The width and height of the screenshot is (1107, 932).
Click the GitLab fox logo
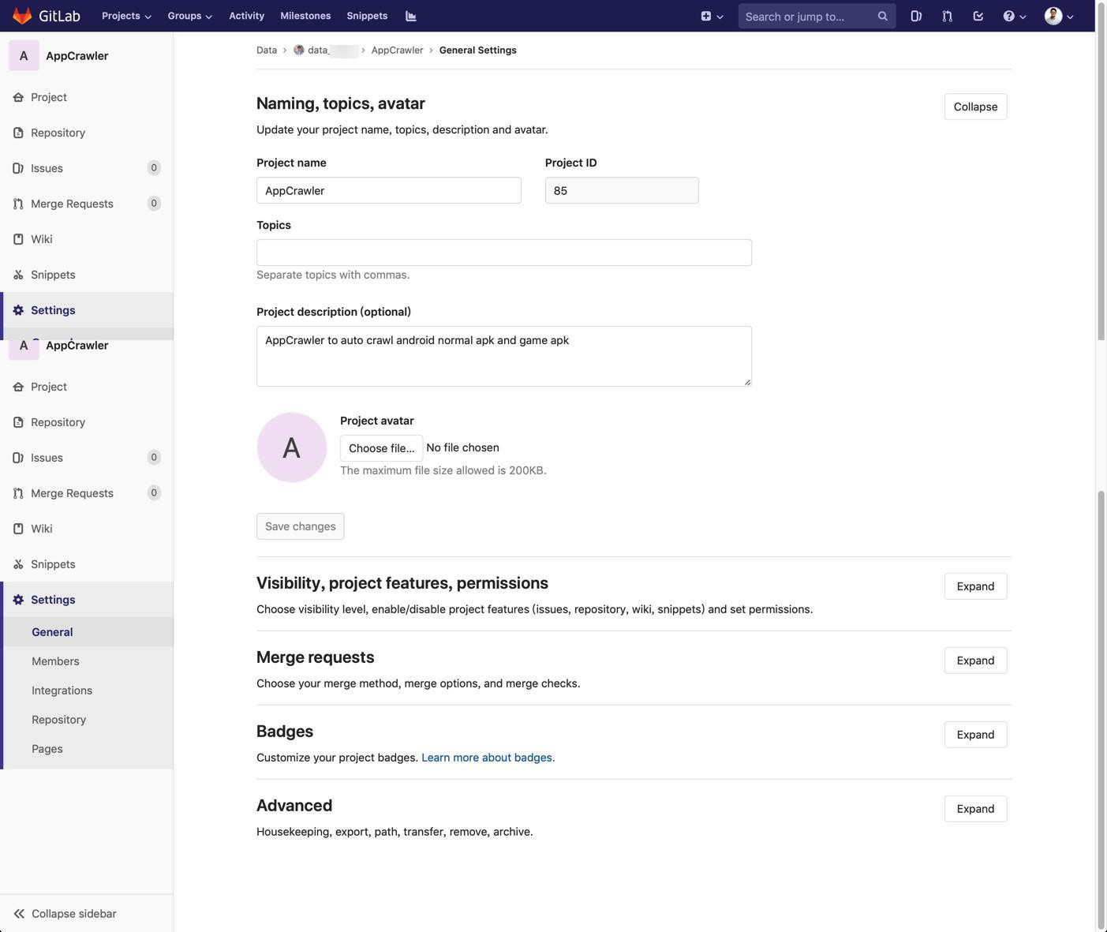22,16
